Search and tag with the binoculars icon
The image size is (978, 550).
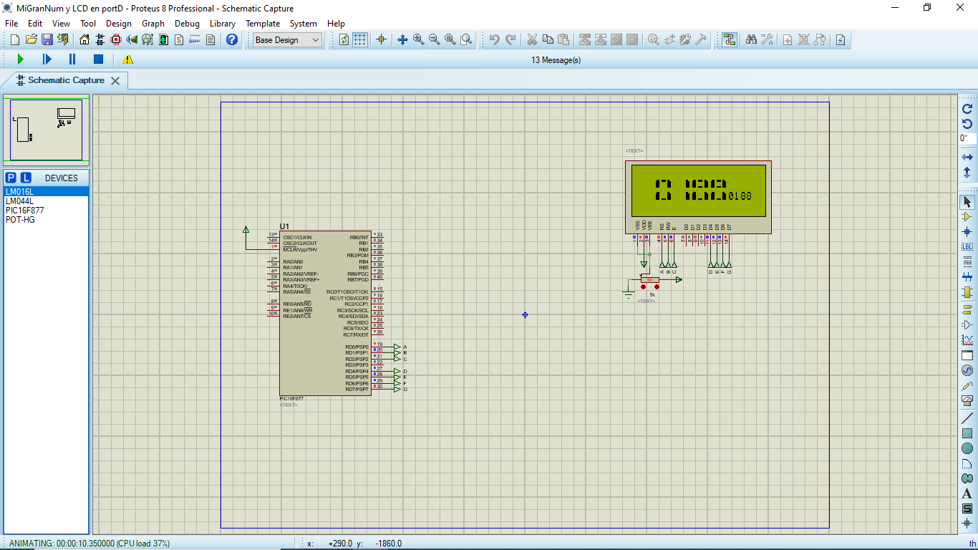751,40
